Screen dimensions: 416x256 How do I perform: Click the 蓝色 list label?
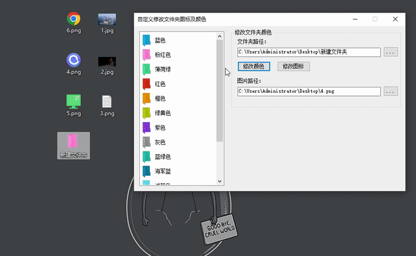pyautogui.click(x=160, y=40)
